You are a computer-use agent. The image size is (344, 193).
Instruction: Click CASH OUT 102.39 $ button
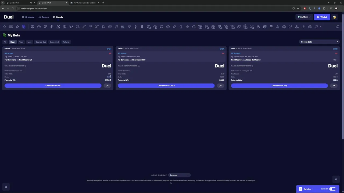(166, 86)
